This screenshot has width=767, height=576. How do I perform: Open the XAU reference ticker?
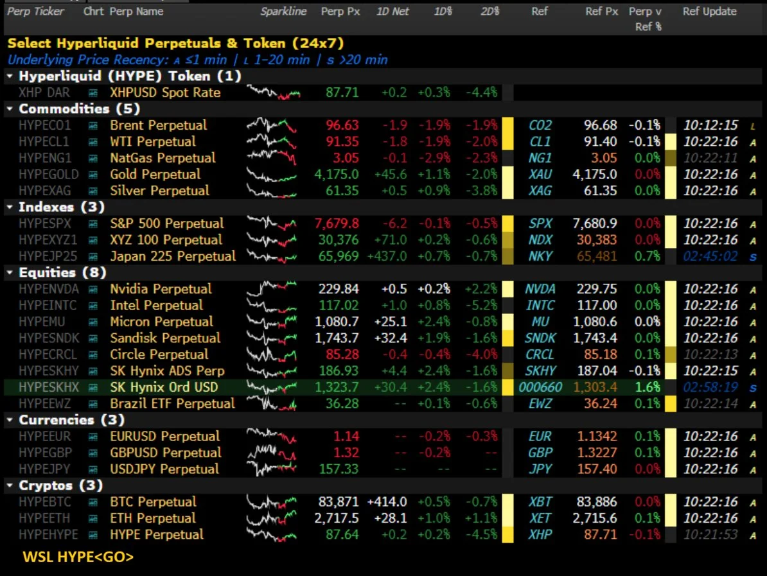point(540,175)
